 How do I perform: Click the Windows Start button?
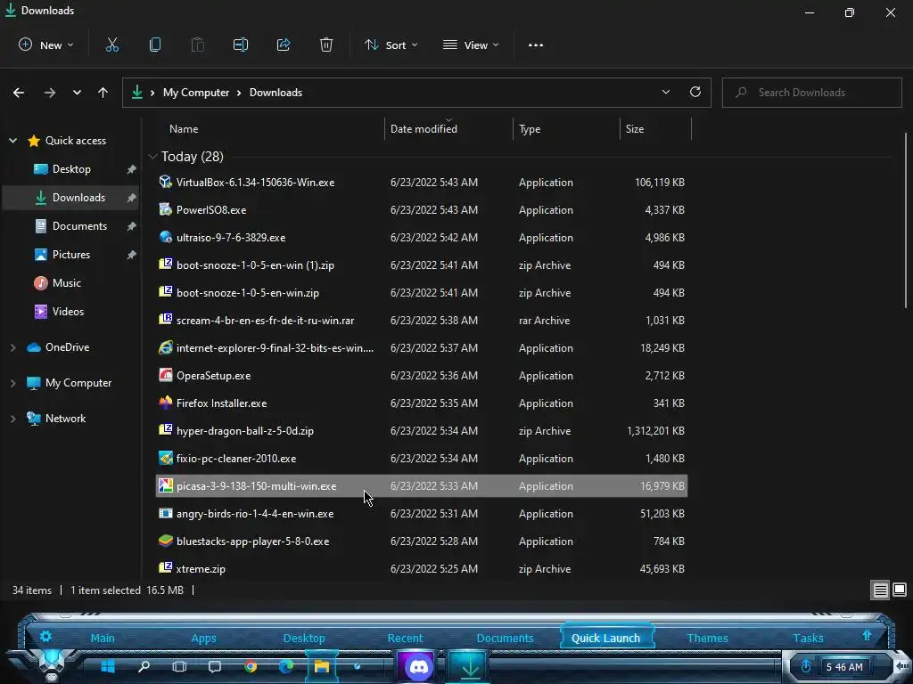tap(108, 666)
